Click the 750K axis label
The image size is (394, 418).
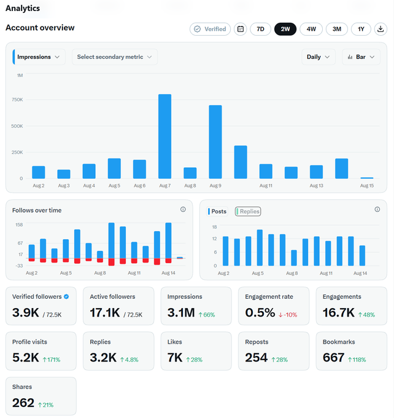coord(17,100)
